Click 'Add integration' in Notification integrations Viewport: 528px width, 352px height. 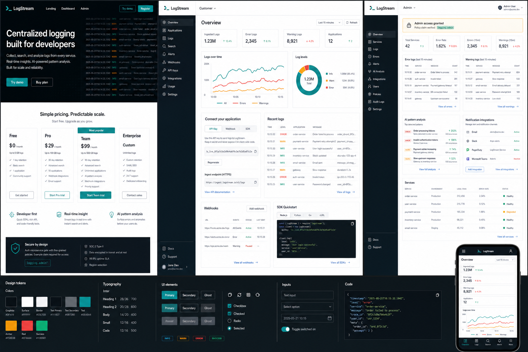pos(475,169)
